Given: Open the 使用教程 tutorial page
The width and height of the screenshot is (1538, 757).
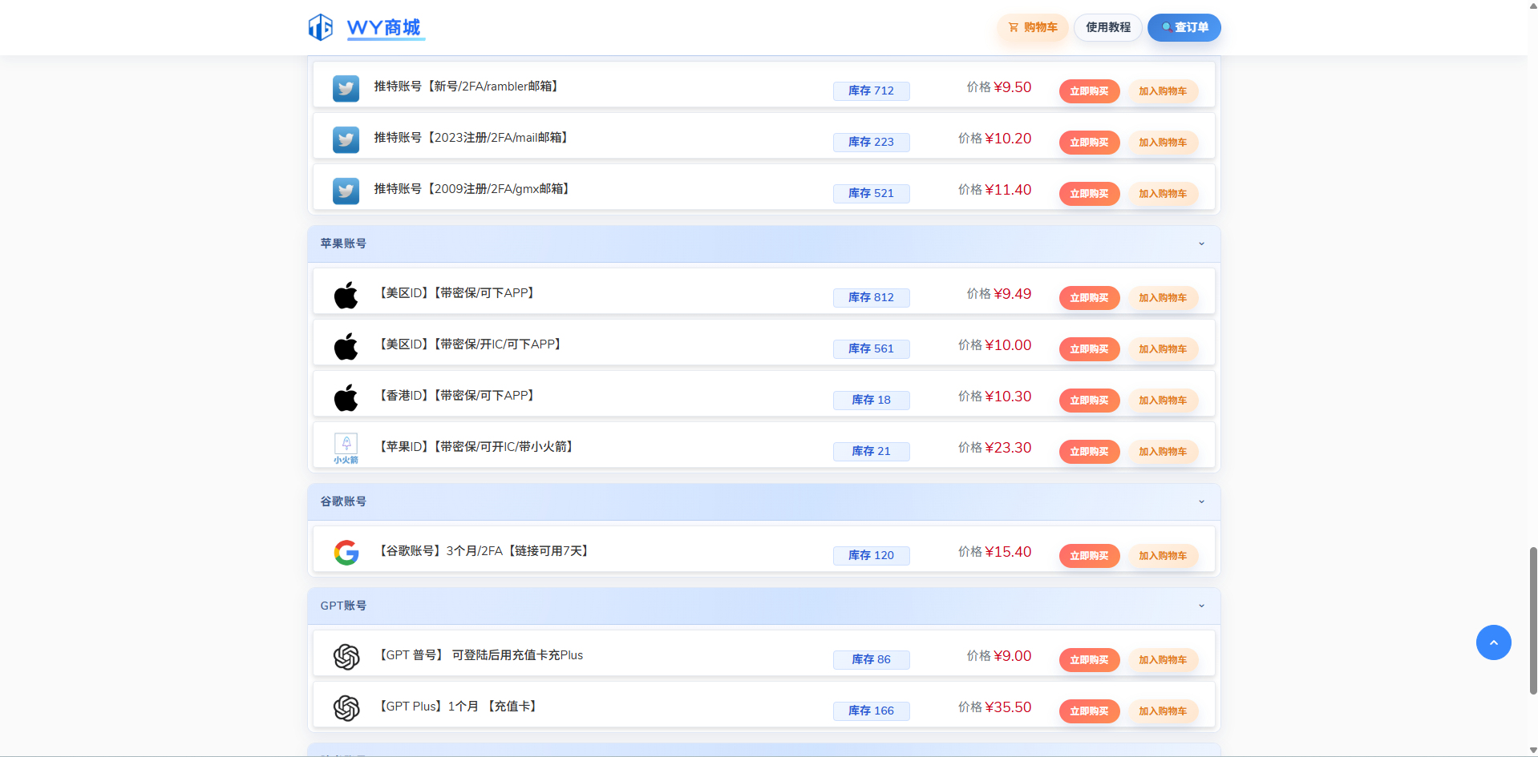Looking at the screenshot, I should click(1107, 27).
